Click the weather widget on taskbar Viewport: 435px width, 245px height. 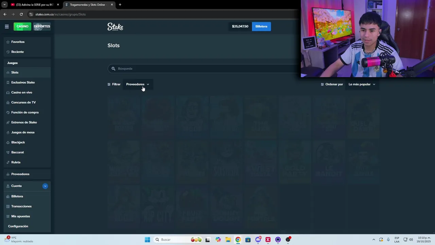point(19,240)
